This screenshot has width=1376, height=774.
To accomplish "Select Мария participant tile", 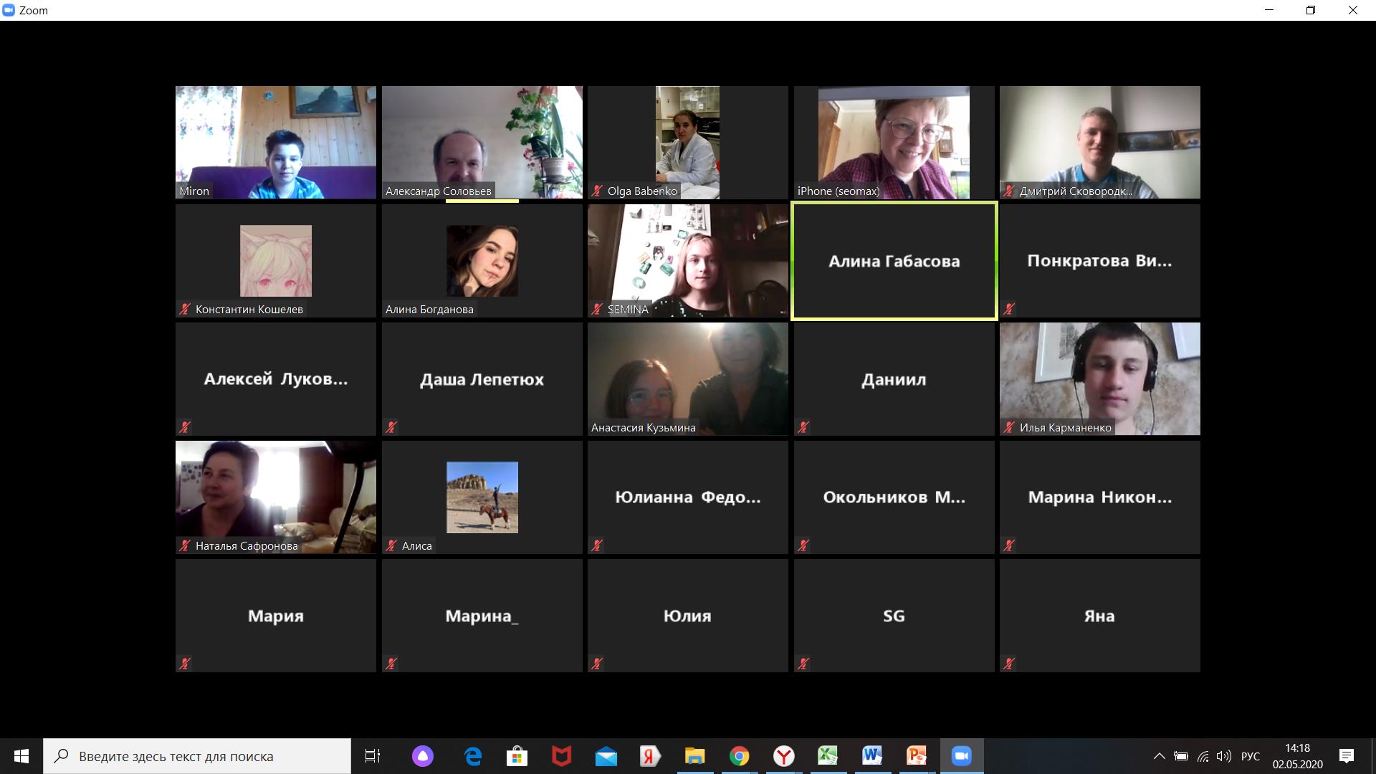I will coord(276,616).
